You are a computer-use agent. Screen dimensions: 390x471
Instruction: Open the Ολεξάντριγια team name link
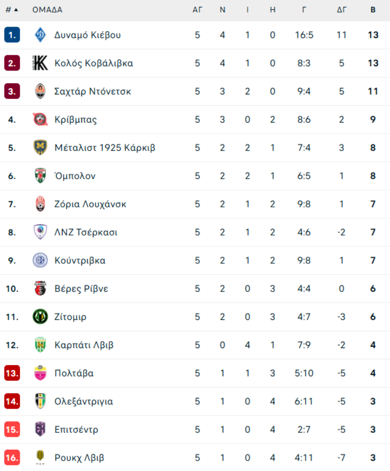coord(84,401)
